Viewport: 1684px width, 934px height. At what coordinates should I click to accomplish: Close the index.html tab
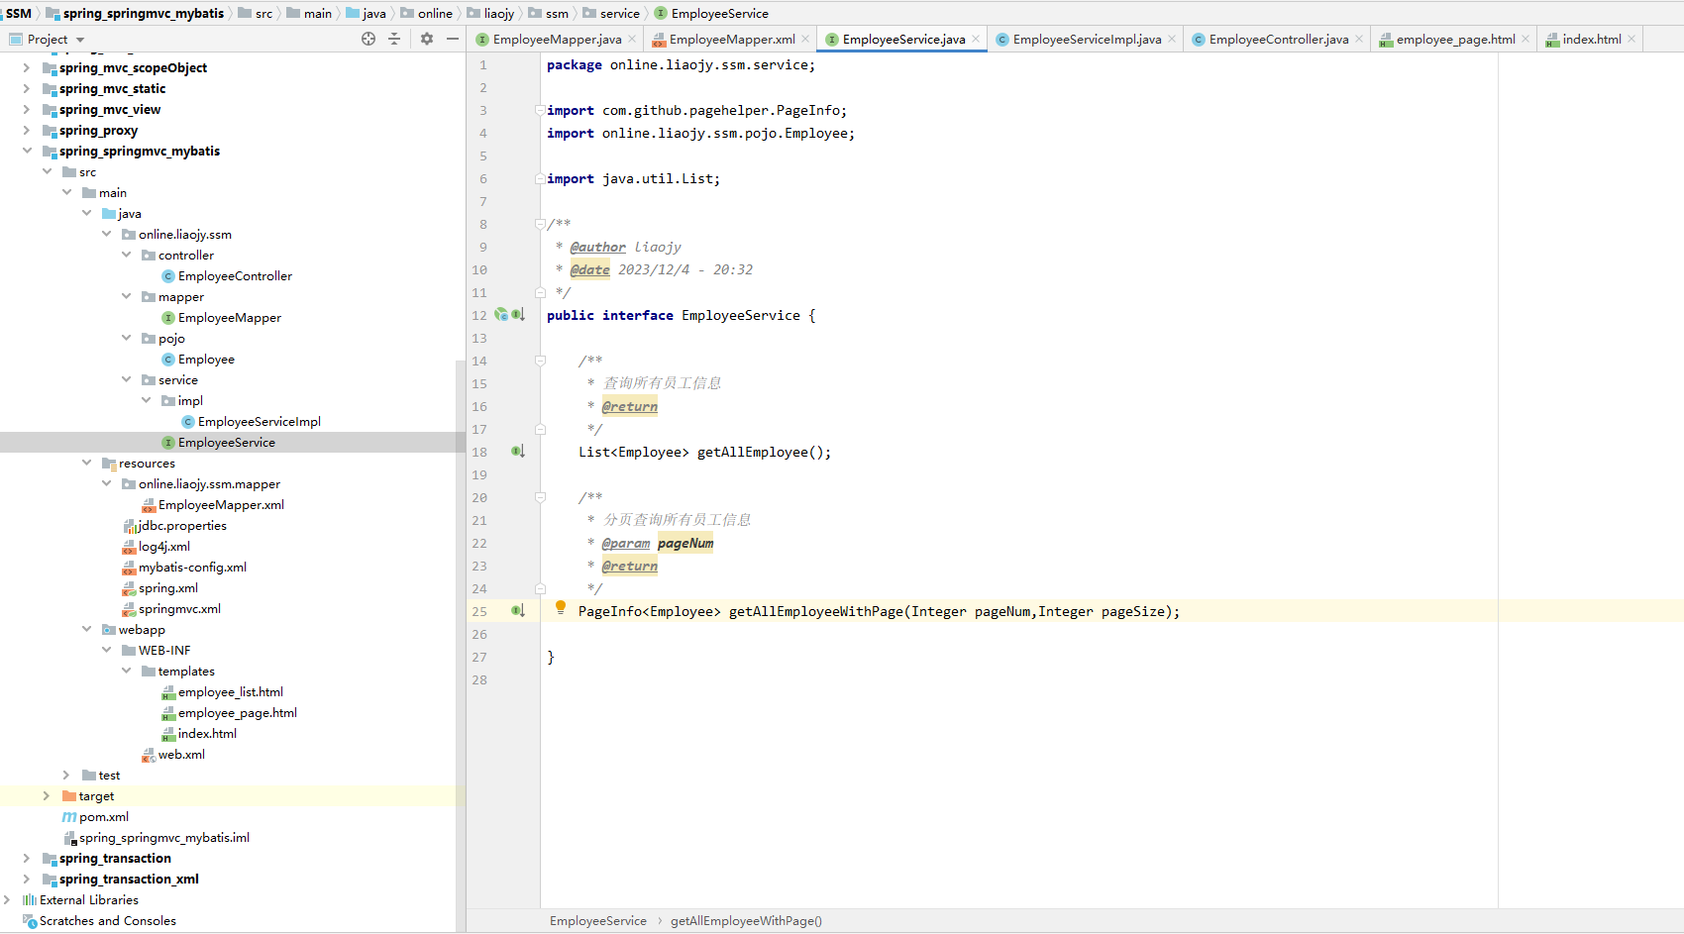(x=1631, y=39)
